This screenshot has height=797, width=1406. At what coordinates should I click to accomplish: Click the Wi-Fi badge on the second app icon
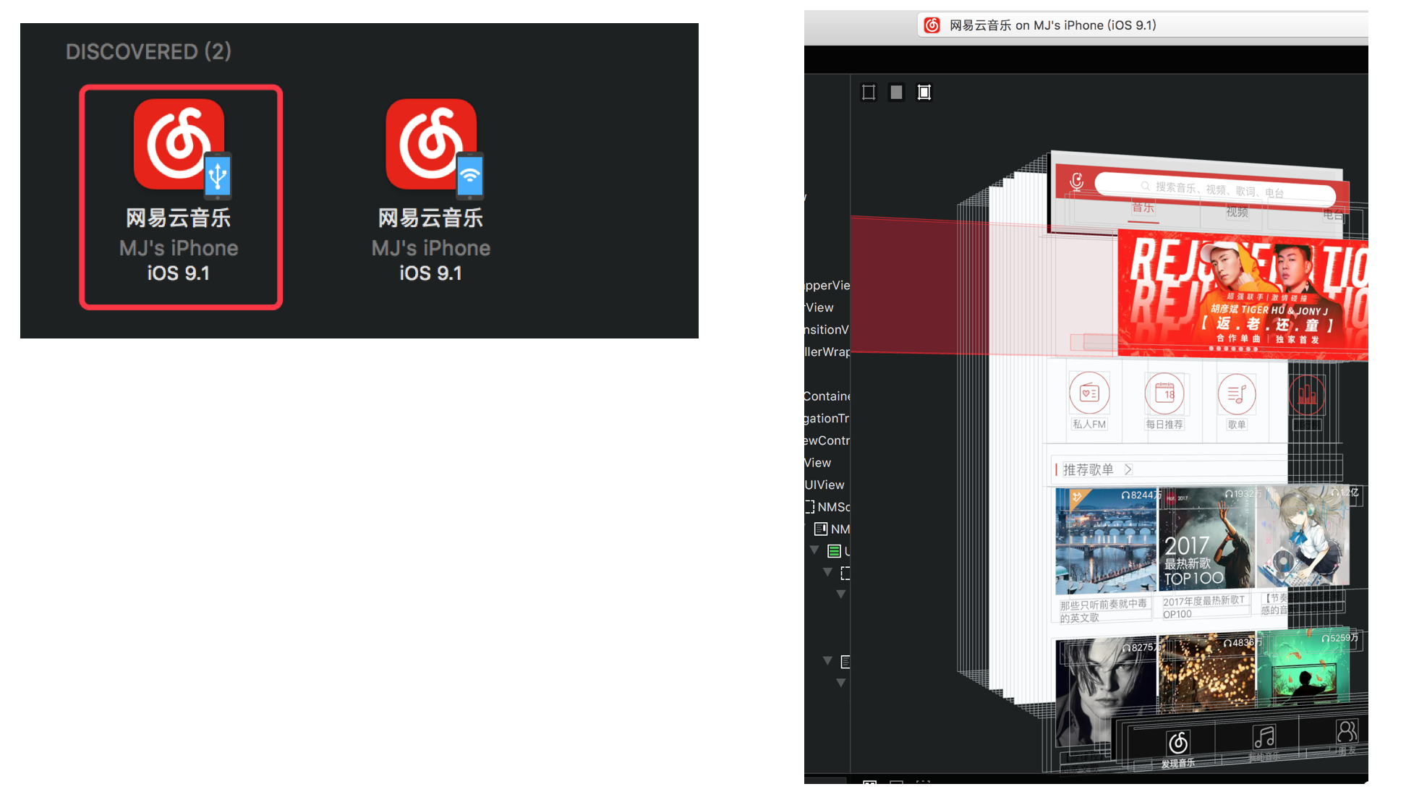(469, 175)
